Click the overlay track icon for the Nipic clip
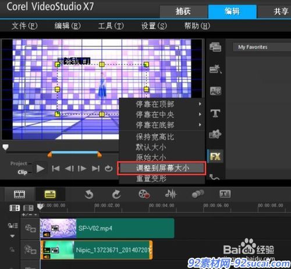 [30, 249]
